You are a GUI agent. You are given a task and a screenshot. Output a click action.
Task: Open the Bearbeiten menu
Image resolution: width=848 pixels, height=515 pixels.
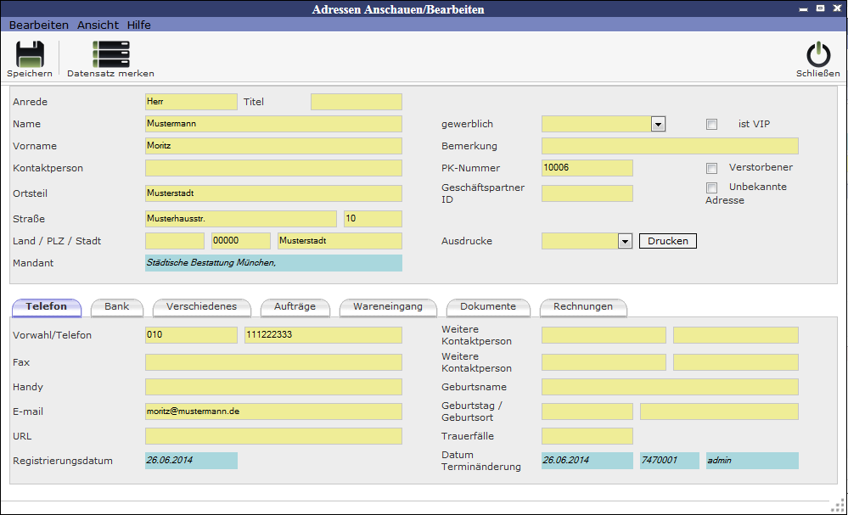point(39,25)
